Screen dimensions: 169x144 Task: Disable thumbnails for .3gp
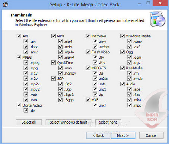[x=61, y=89]
